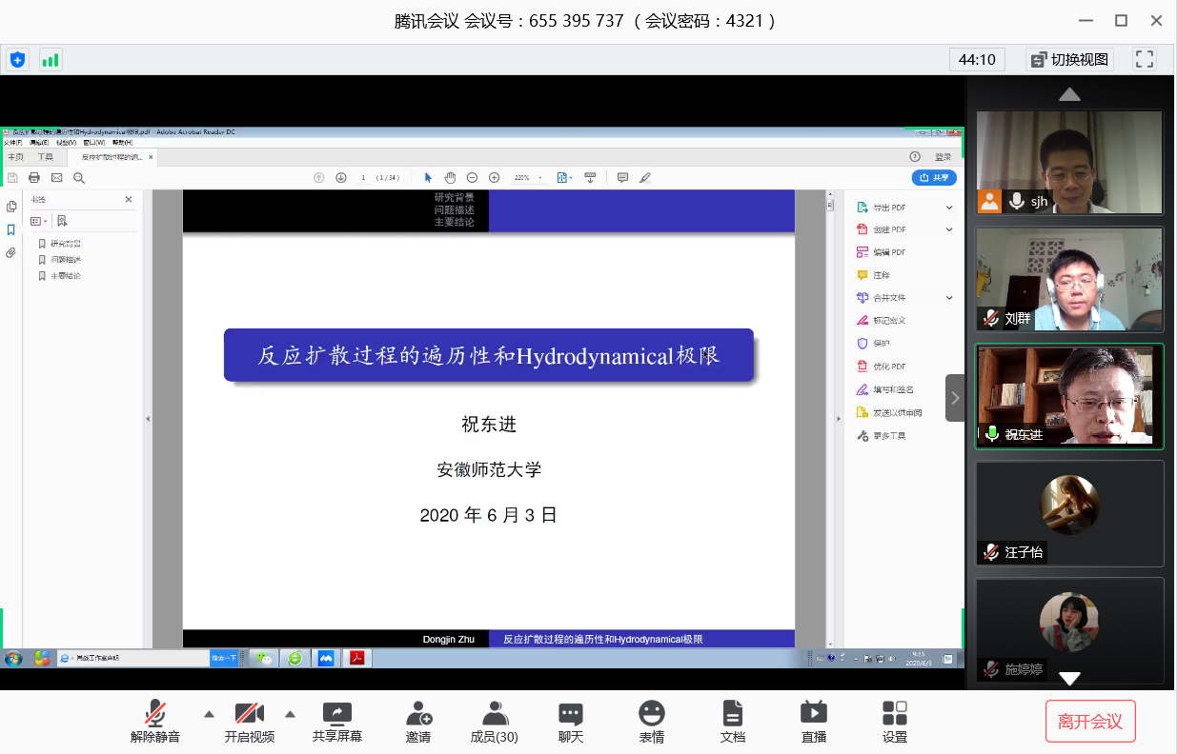1177x754 pixels.
Task: Click 切换视图 to switch view layout
Action: point(1069,59)
